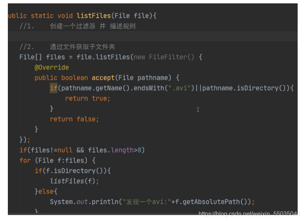The image size is (304, 221).
Task: Click 'length' in files.length>0
Action: click(122, 150)
